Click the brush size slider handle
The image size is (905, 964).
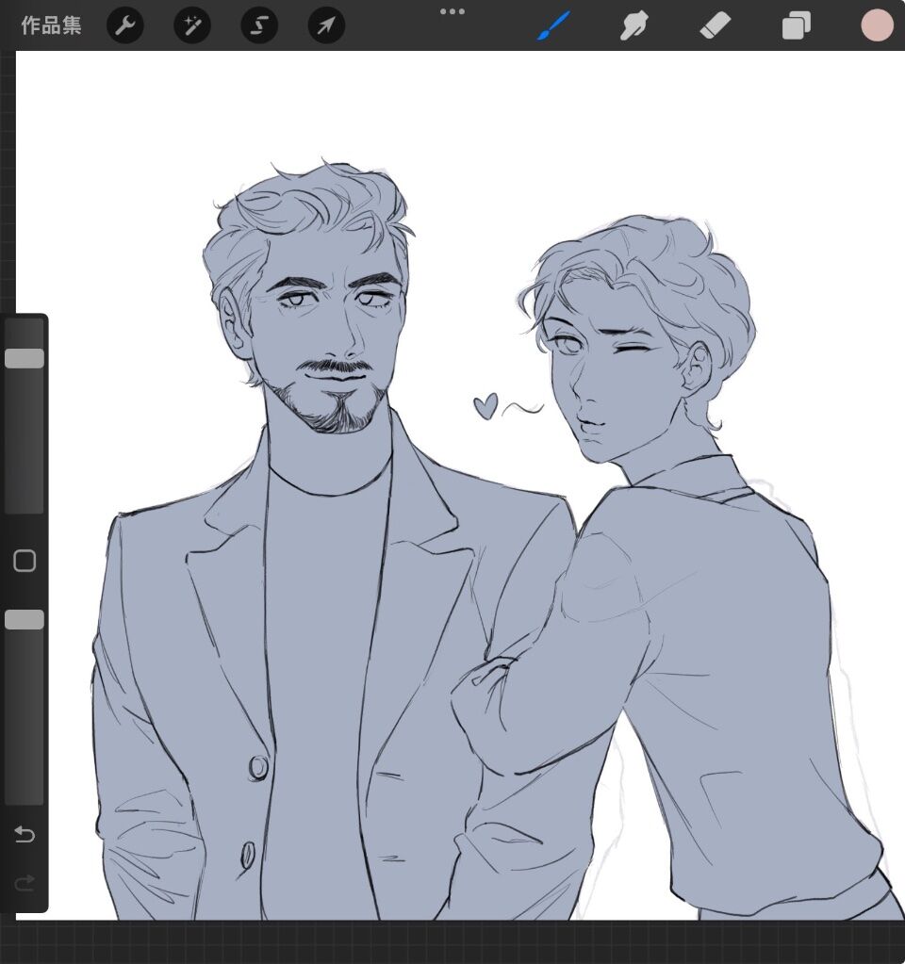click(25, 358)
